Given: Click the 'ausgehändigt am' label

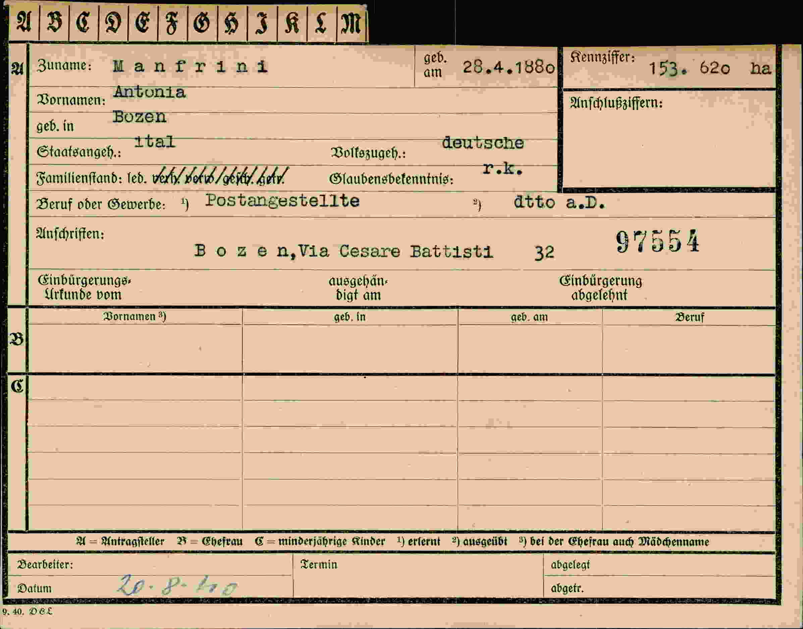Looking at the screenshot, I should click(x=358, y=288).
